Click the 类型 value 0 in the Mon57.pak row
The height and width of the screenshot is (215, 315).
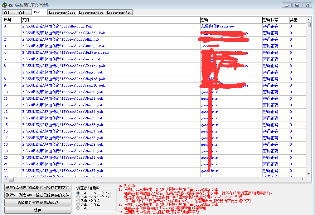coord(291,132)
